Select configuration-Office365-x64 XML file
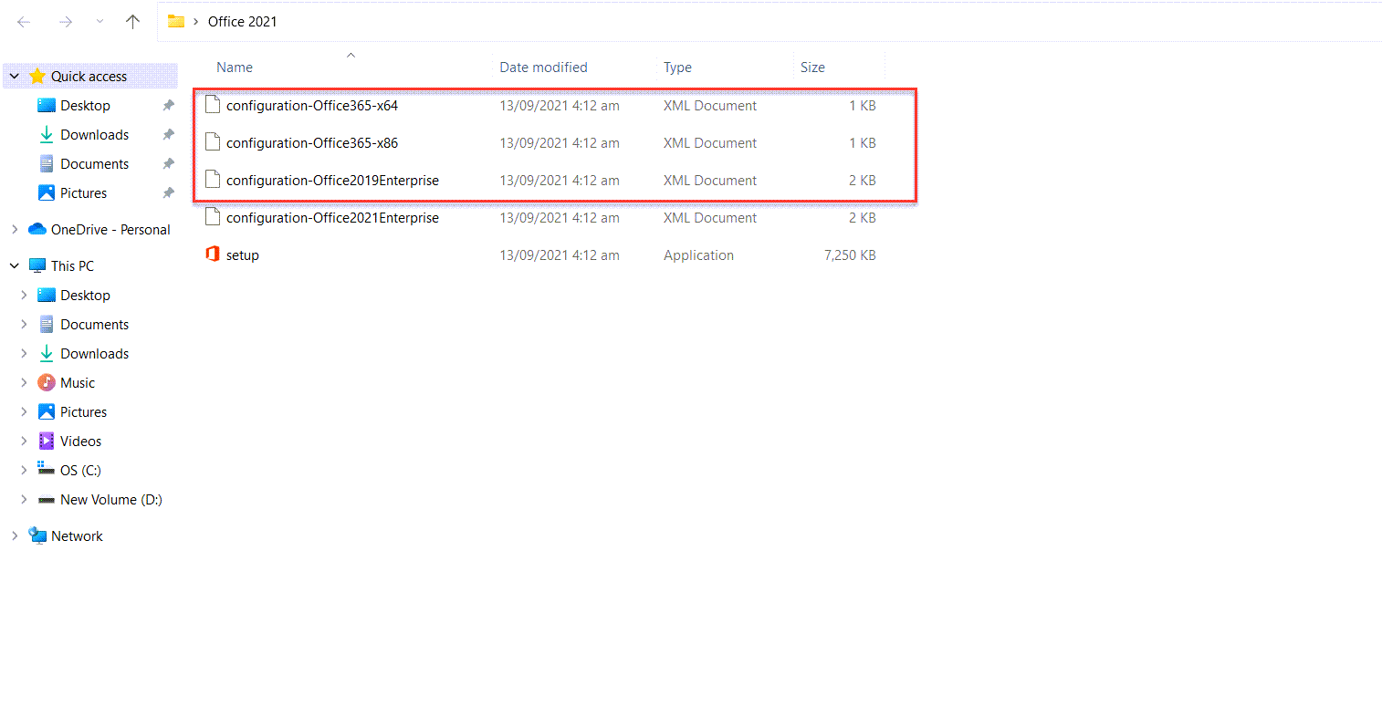This screenshot has height=717, width=1382. pos(312,106)
